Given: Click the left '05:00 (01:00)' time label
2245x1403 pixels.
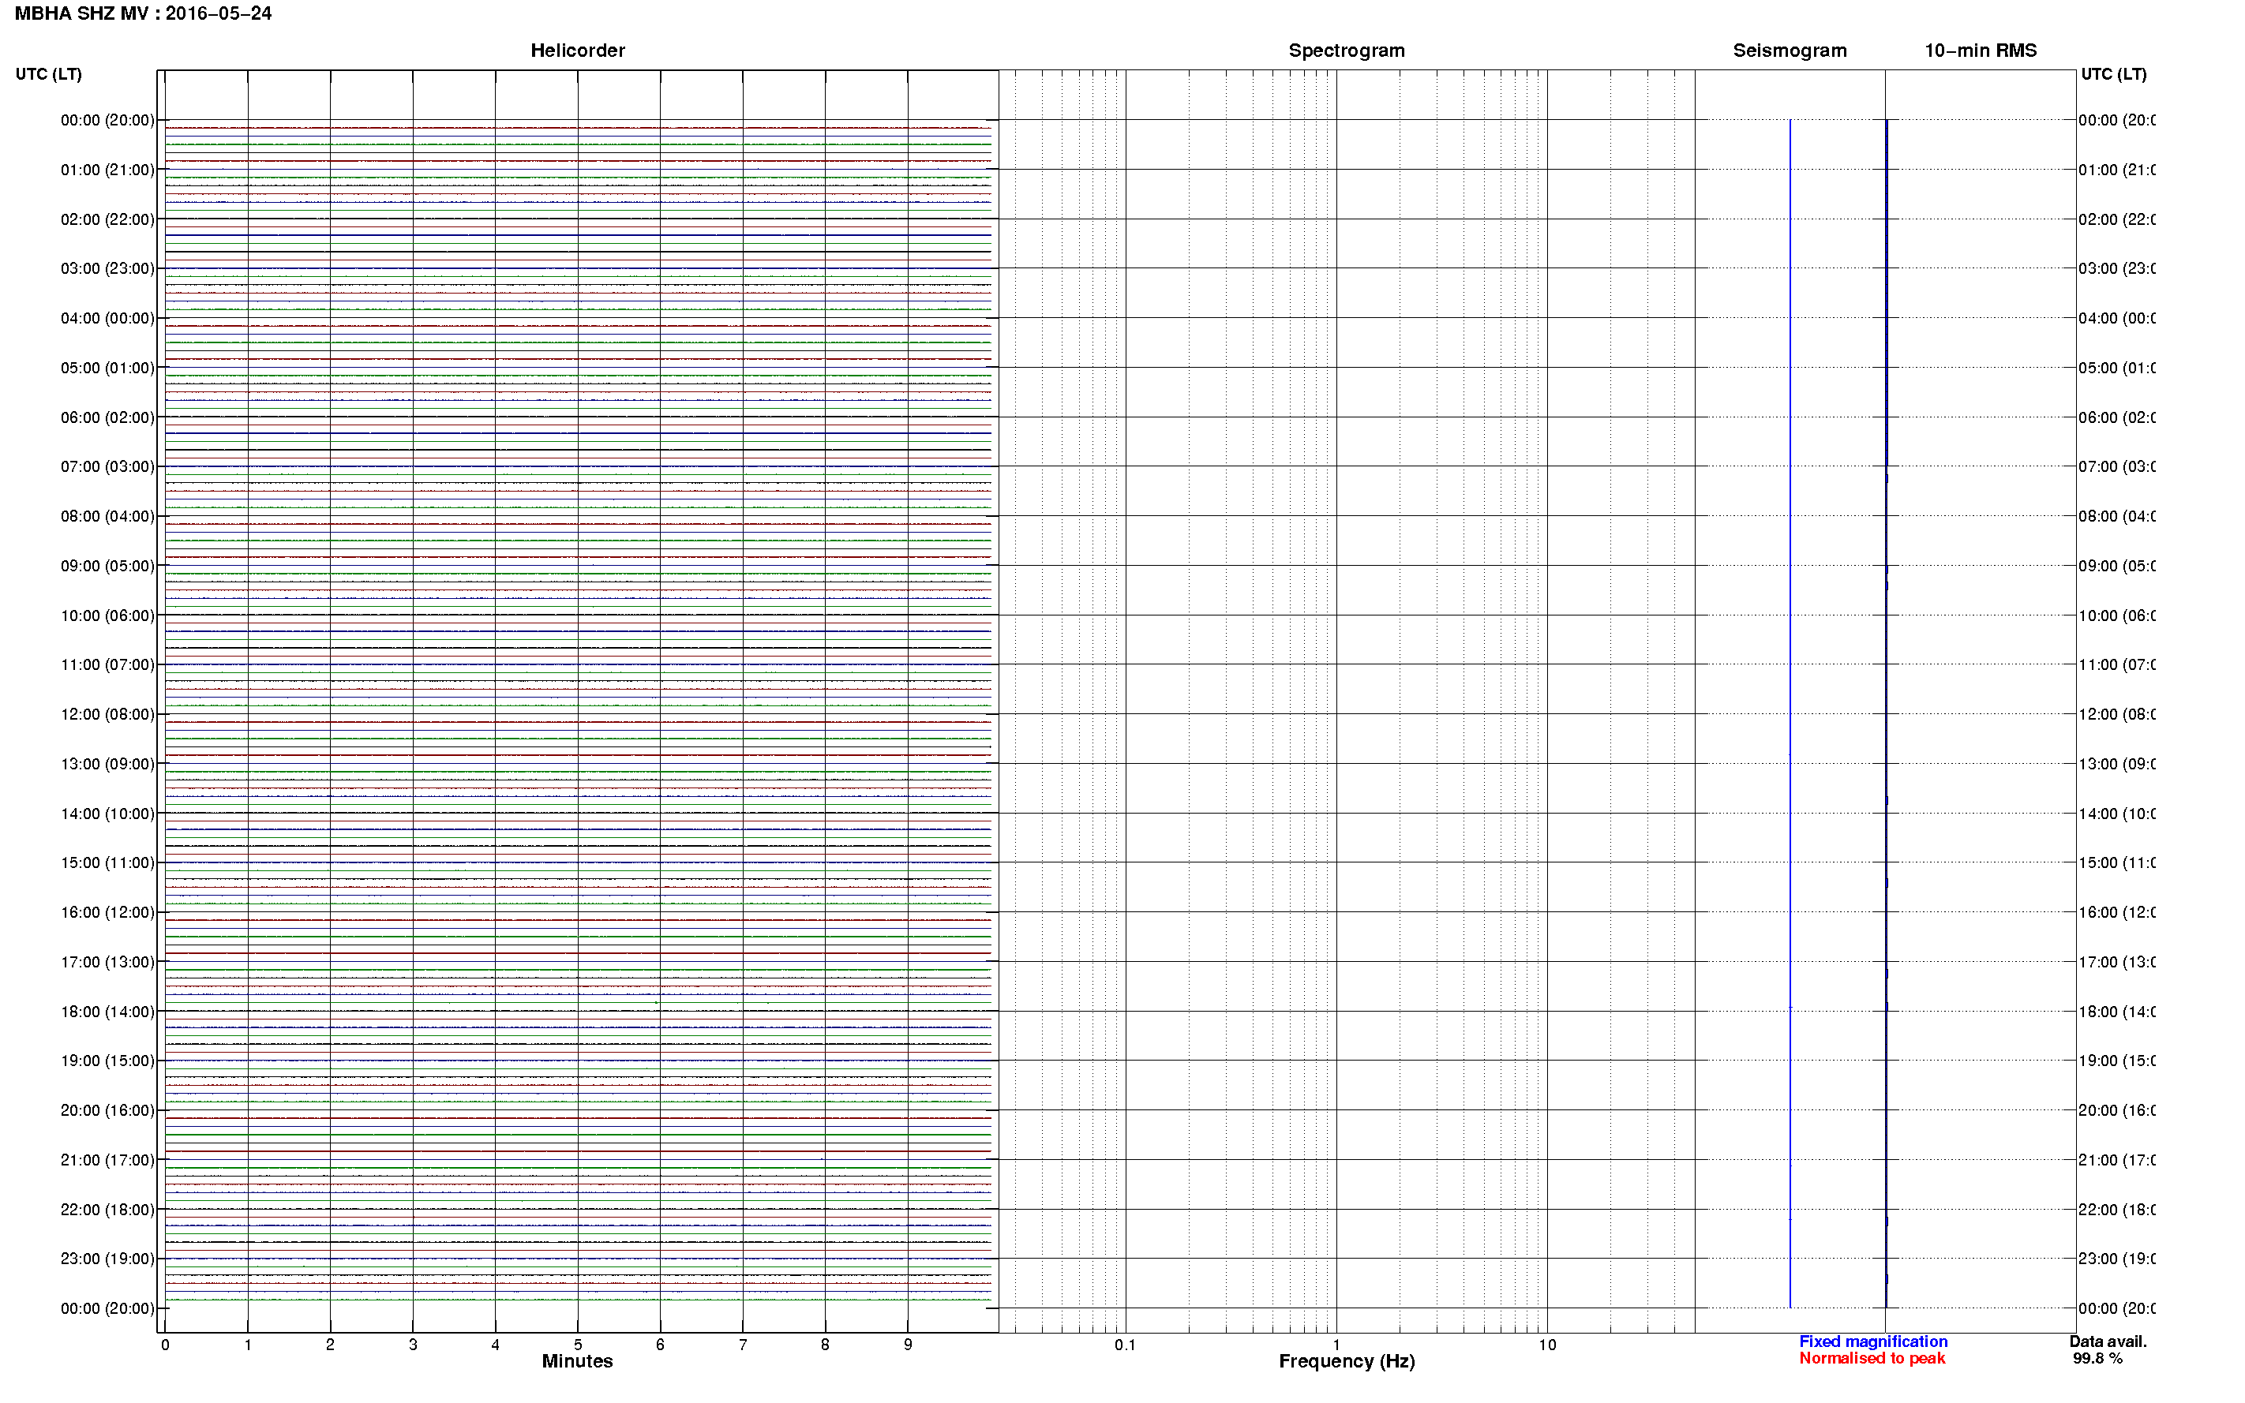Looking at the screenshot, I should tap(107, 369).
